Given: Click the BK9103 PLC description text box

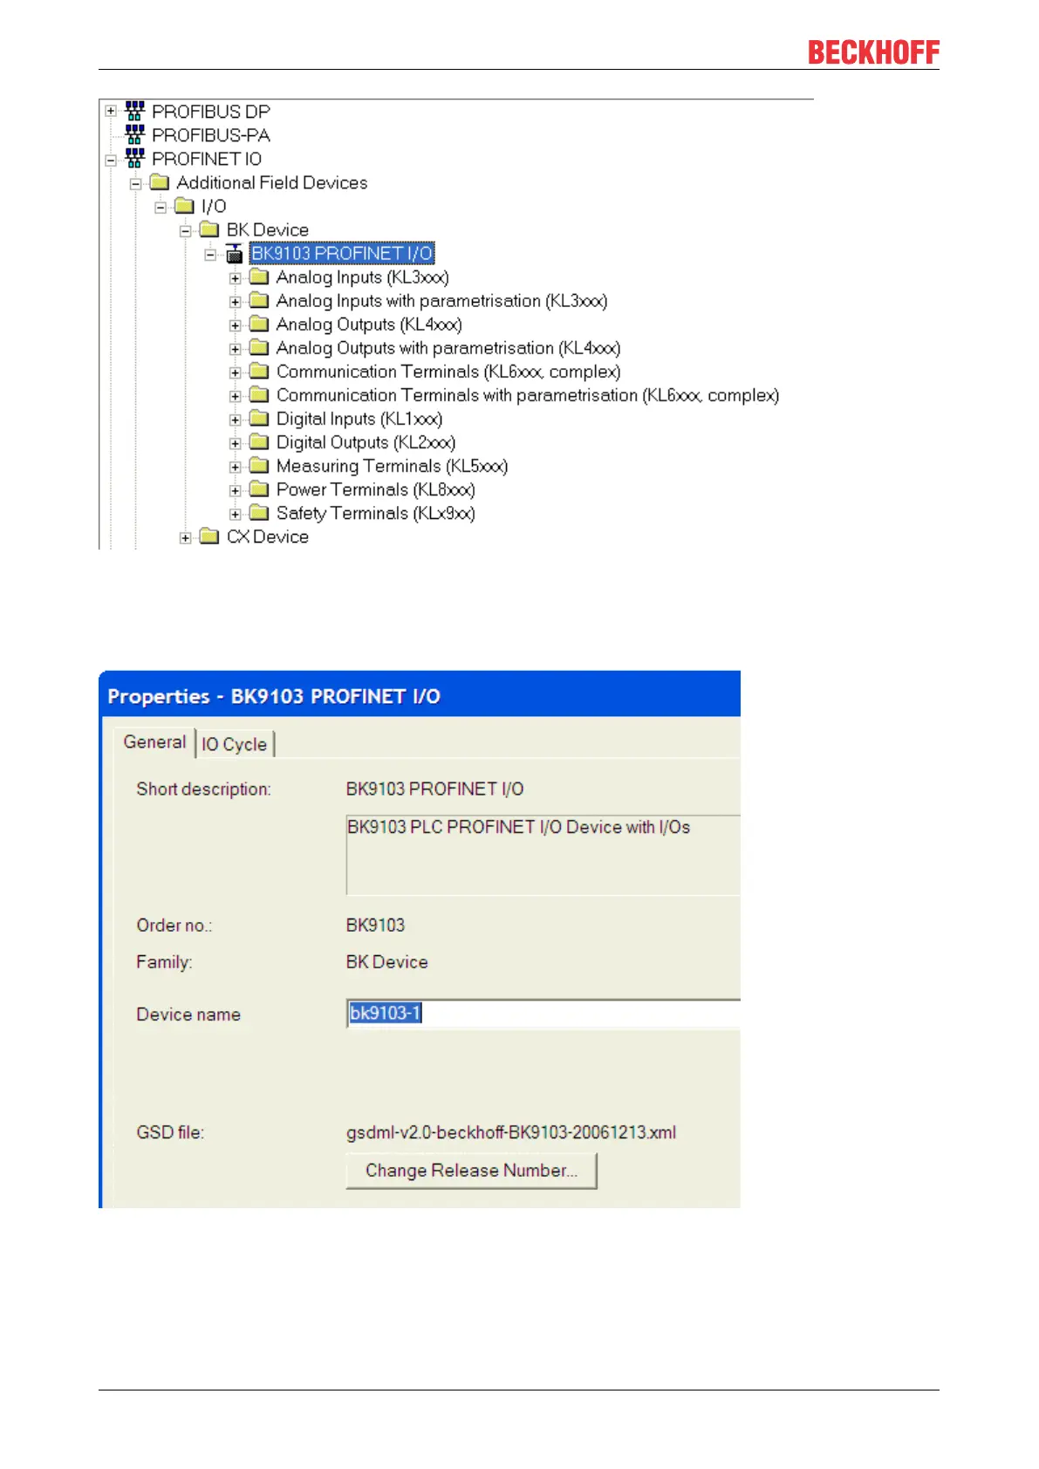Looking at the screenshot, I should tap(543, 855).
